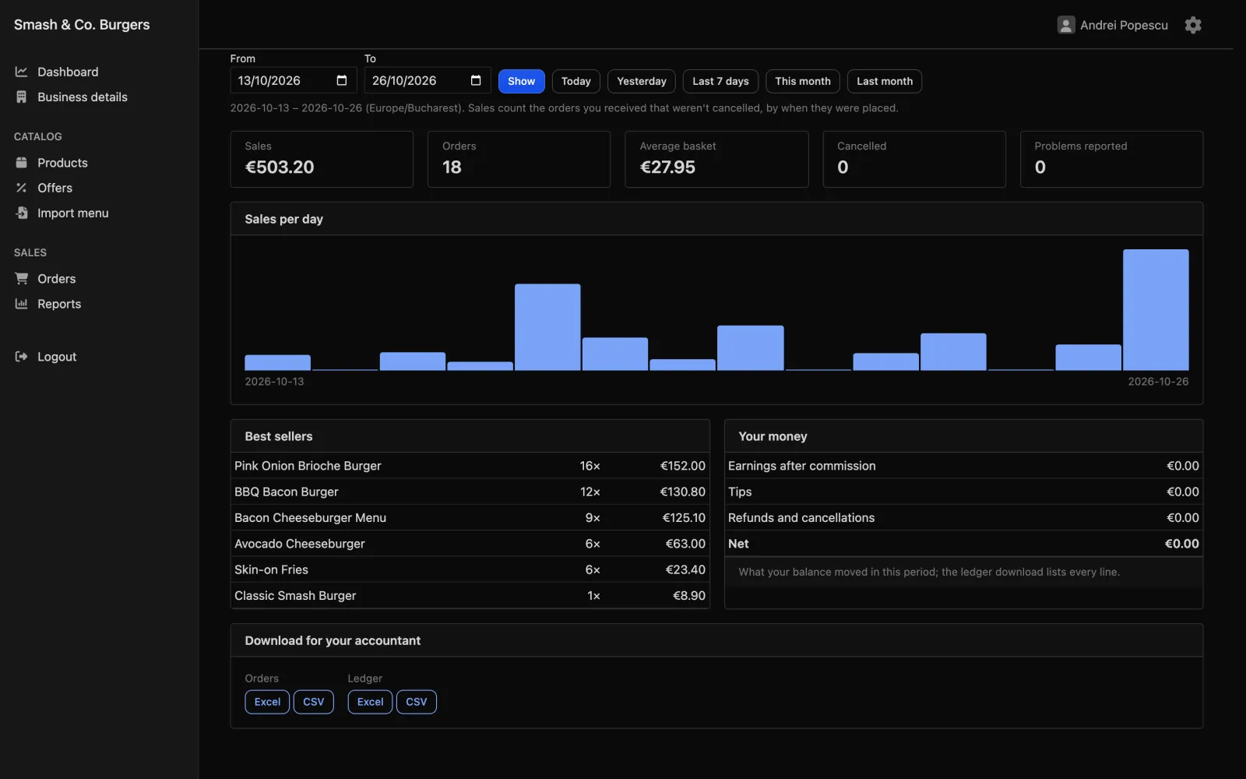The image size is (1246, 779).
Task: Click the Orders shopping cart icon
Action: click(x=21, y=279)
